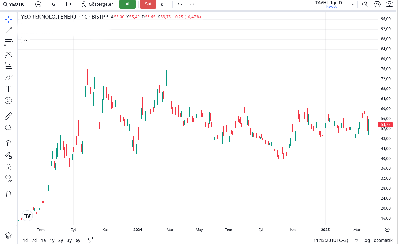
Task: Open the scale settings hexagon icon at bottom right
Action: (x=387, y=230)
